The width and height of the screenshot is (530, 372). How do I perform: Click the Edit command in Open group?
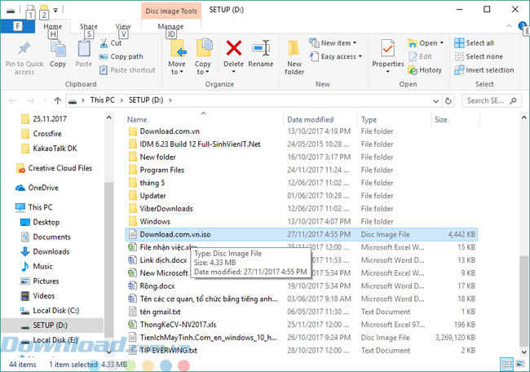pos(420,56)
